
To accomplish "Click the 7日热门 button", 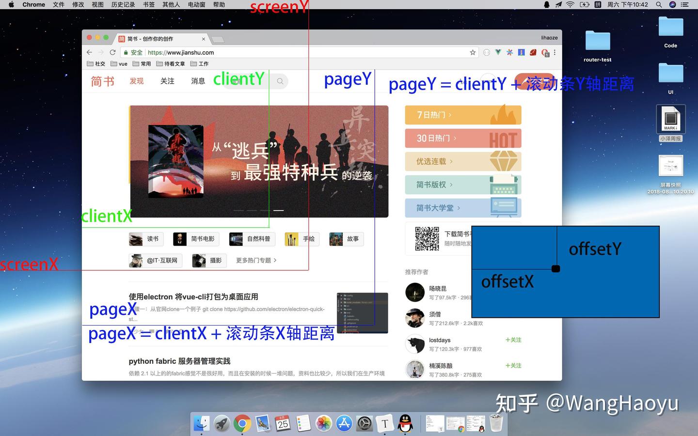I will [x=462, y=115].
